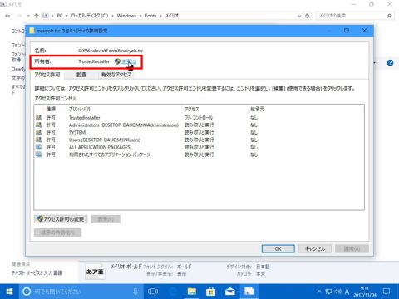Viewport: 399px width, 299px height.
Task: Refresh the Explorer address bar
Action: point(307,16)
